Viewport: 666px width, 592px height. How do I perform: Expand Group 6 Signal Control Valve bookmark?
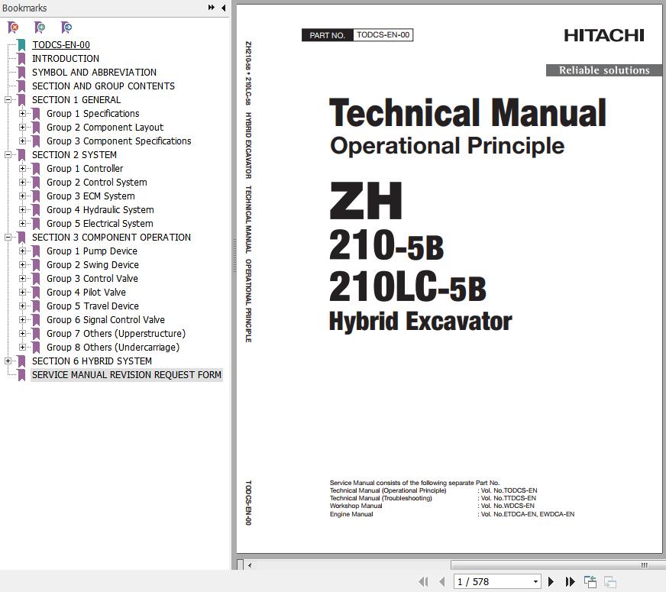point(22,320)
